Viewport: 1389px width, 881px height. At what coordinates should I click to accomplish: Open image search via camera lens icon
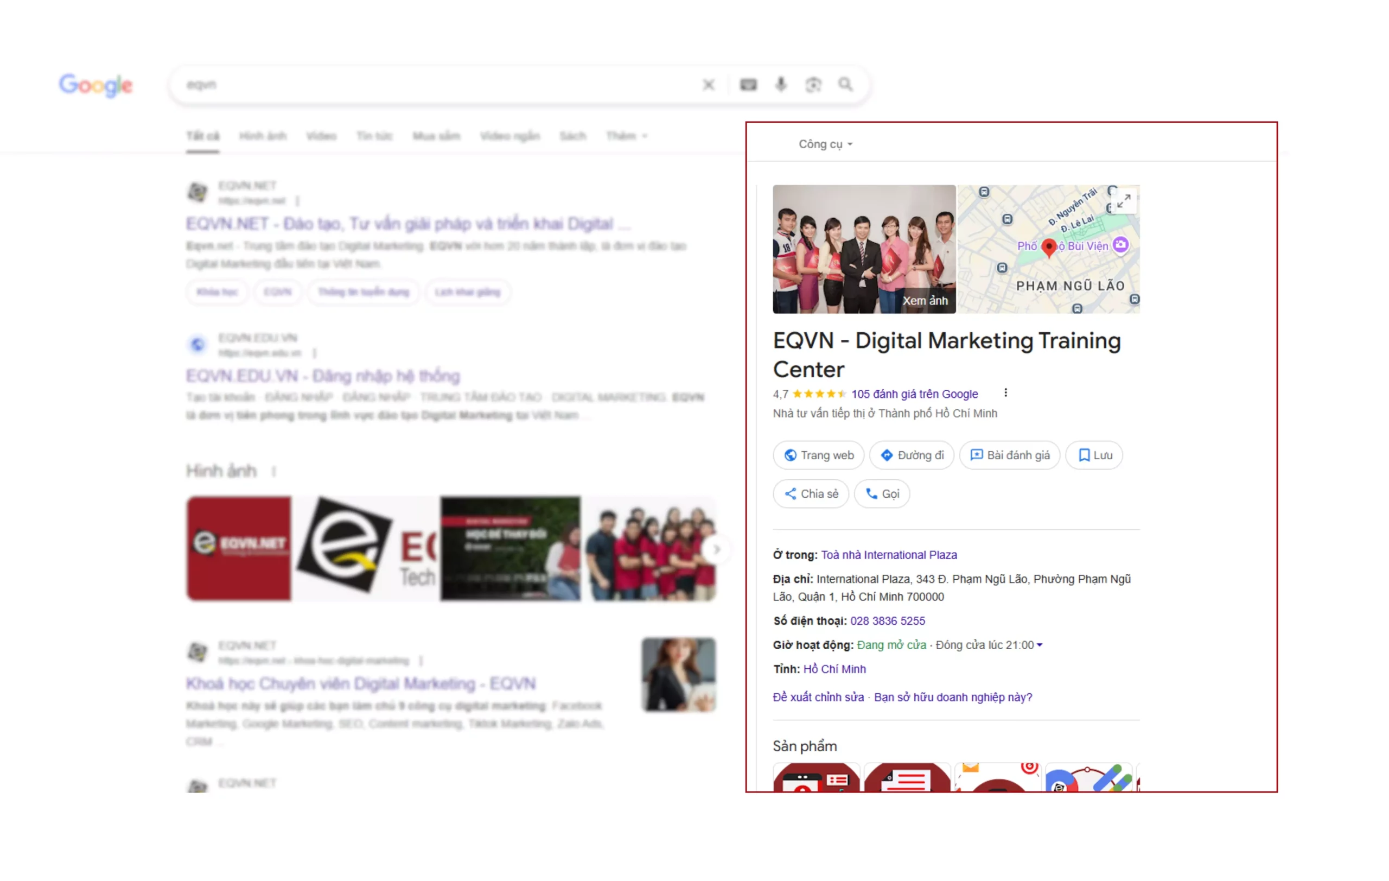[x=813, y=85]
